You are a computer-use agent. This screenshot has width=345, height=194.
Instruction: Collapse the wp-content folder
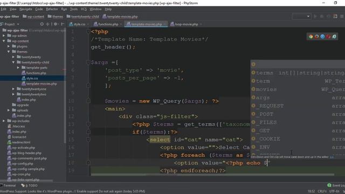pyautogui.click(x=4, y=41)
